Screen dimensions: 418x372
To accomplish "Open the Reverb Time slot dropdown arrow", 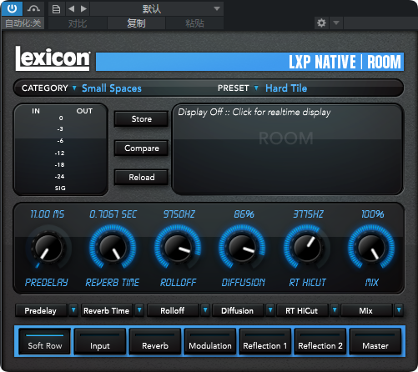I will (x=139, y=310).
